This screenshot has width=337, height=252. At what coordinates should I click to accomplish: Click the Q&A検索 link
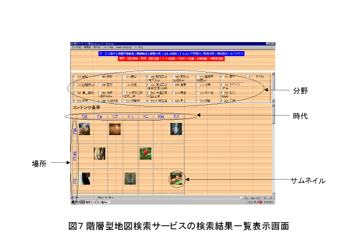pyautogui.click(x=170, y=54)
